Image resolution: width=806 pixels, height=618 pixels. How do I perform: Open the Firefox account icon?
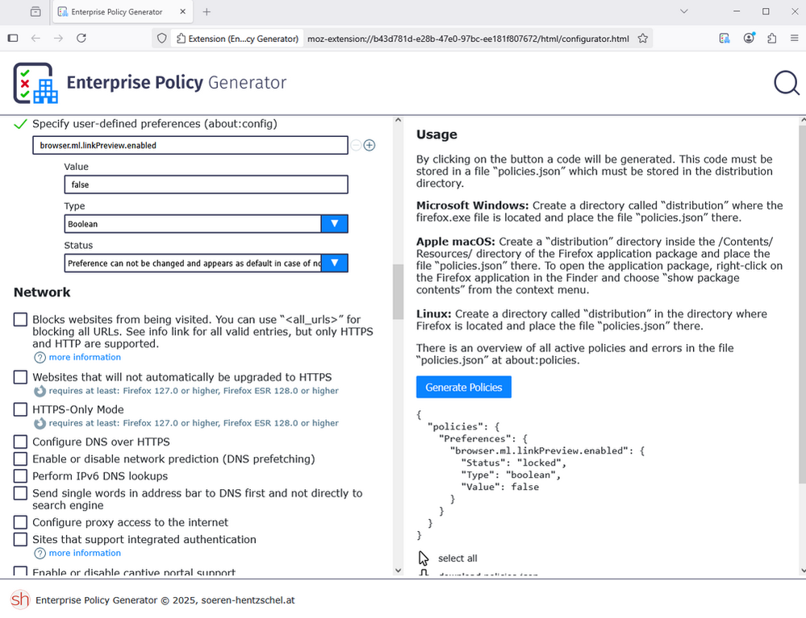point(749,39)
